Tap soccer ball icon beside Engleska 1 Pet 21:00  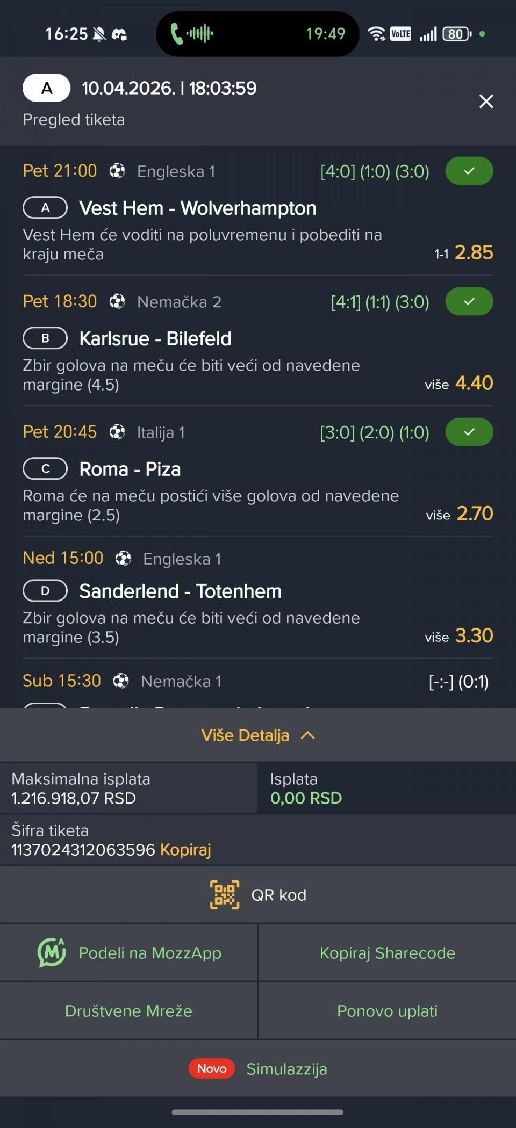(x=117, y=171)
